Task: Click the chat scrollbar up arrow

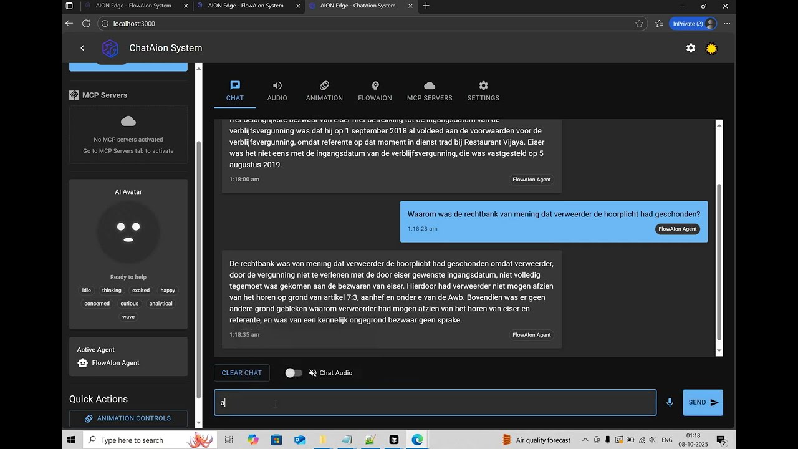Action: coord(719,125)
